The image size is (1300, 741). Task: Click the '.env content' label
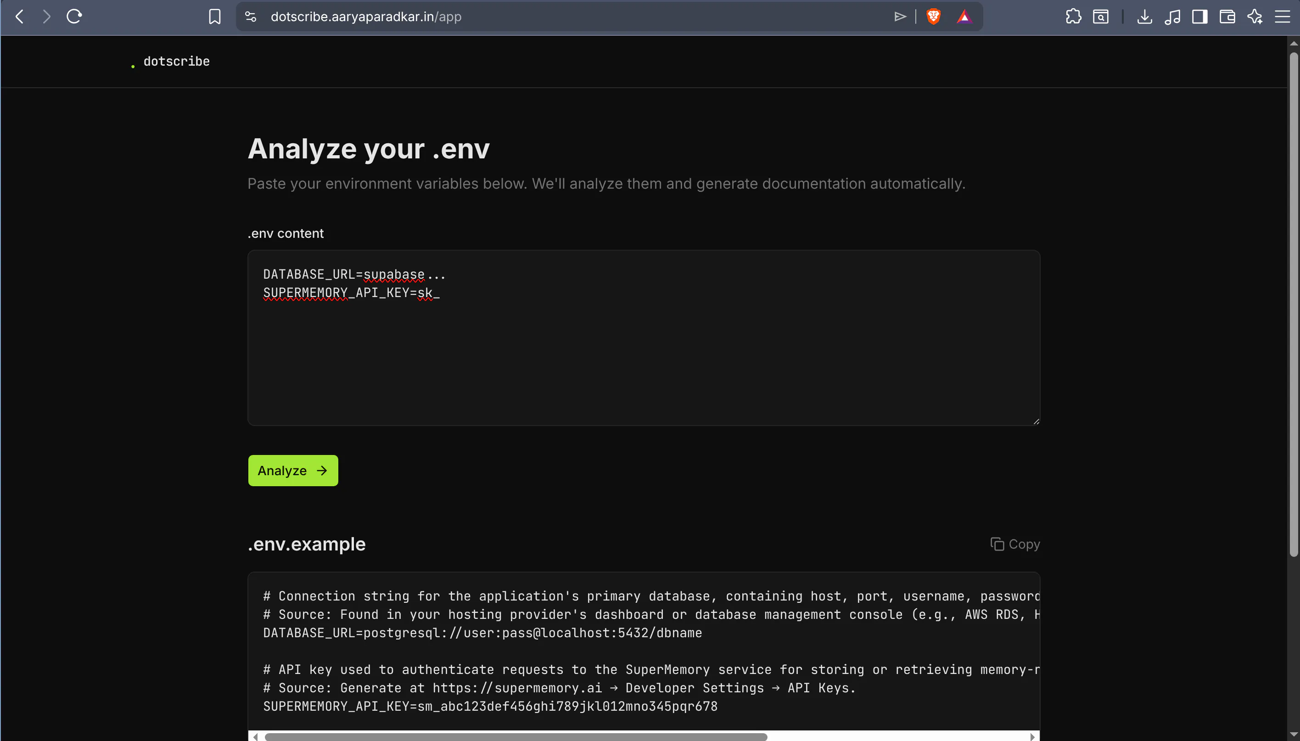pyautogui.click(x=286, y=233)
